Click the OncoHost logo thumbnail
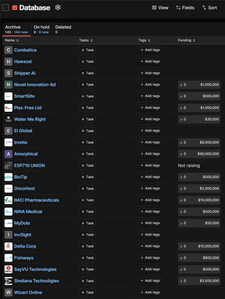 [x=8, y=188]
